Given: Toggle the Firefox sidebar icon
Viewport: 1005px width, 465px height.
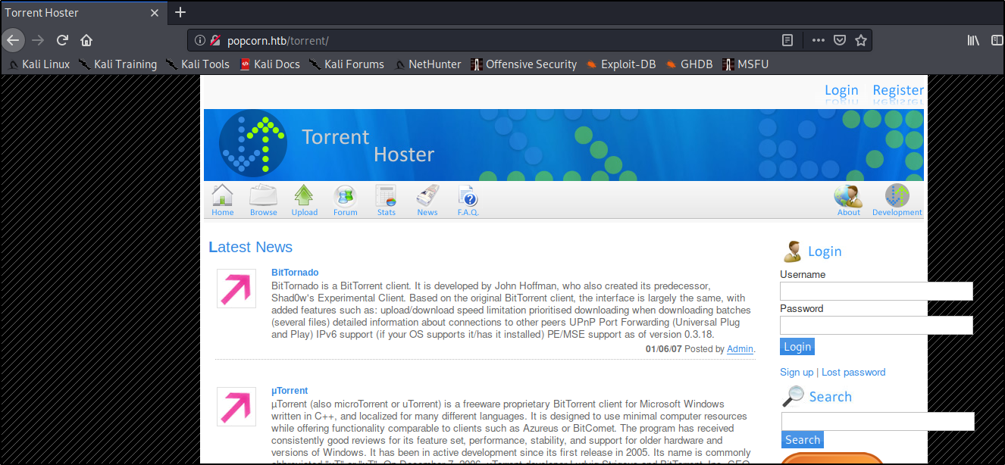Looking at the screenshot, I should tap(997, 40).
